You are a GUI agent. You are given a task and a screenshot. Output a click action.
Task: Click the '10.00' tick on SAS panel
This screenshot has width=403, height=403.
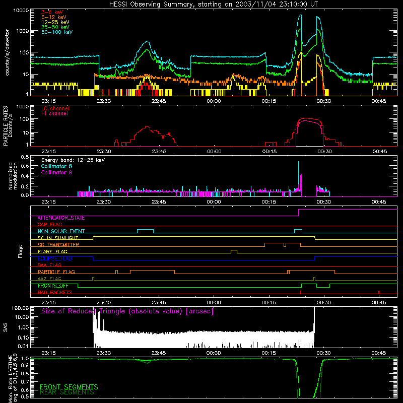coord(22,317)
